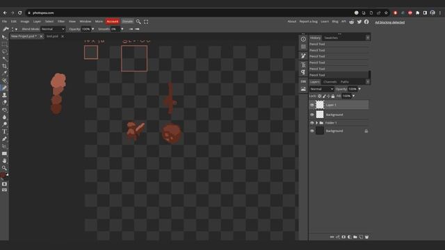Click the Donate button
Image resolution: width=445 pixels, height=250 pixels.
point(127,22)
